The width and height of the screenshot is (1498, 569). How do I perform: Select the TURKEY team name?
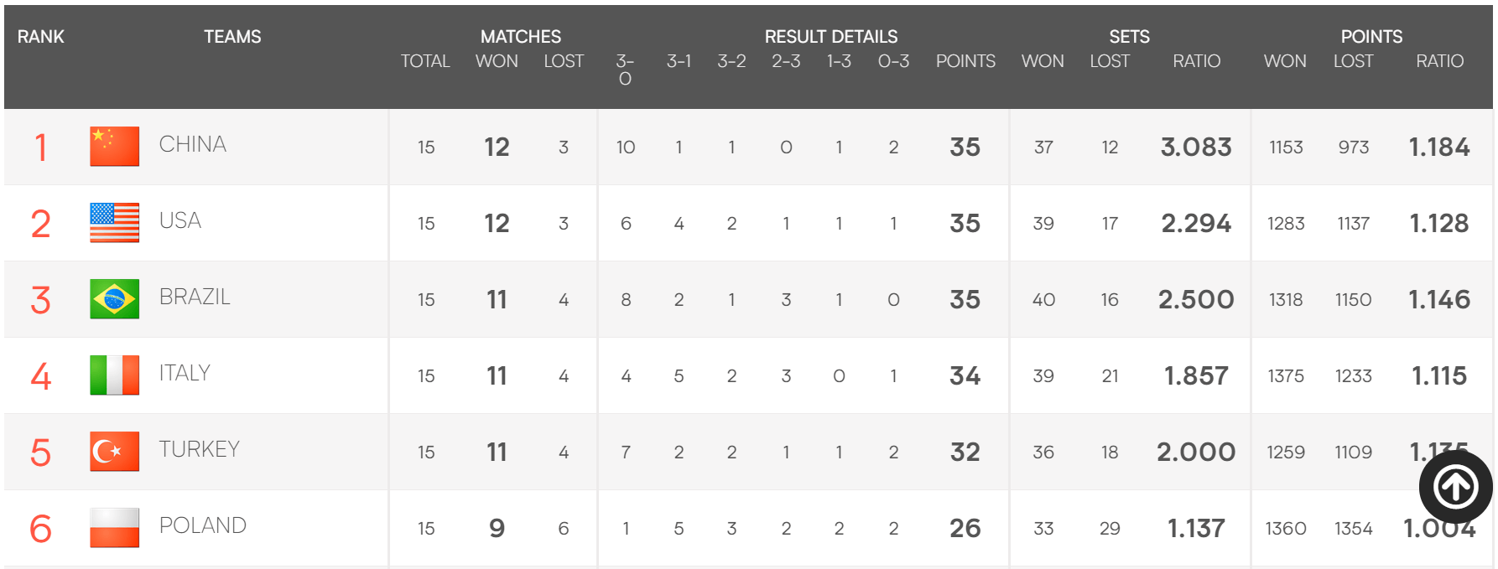200,449
